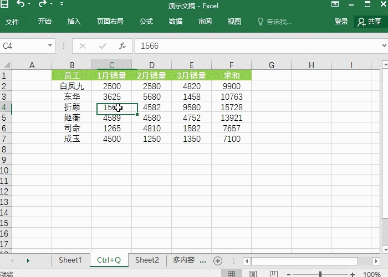The image size is (388, 277).
Task: Click cell with value 10763
Action: click(231, 97)
